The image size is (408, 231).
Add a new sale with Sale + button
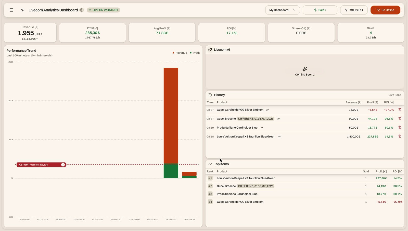click(320, 10)
